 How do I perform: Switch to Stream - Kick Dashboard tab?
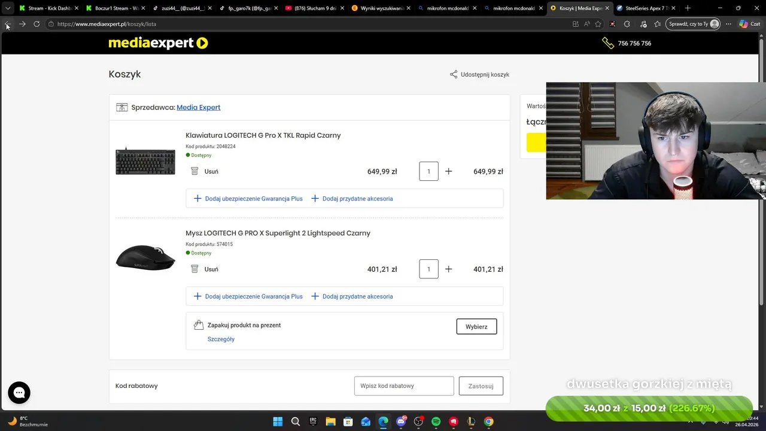(48, 8)
